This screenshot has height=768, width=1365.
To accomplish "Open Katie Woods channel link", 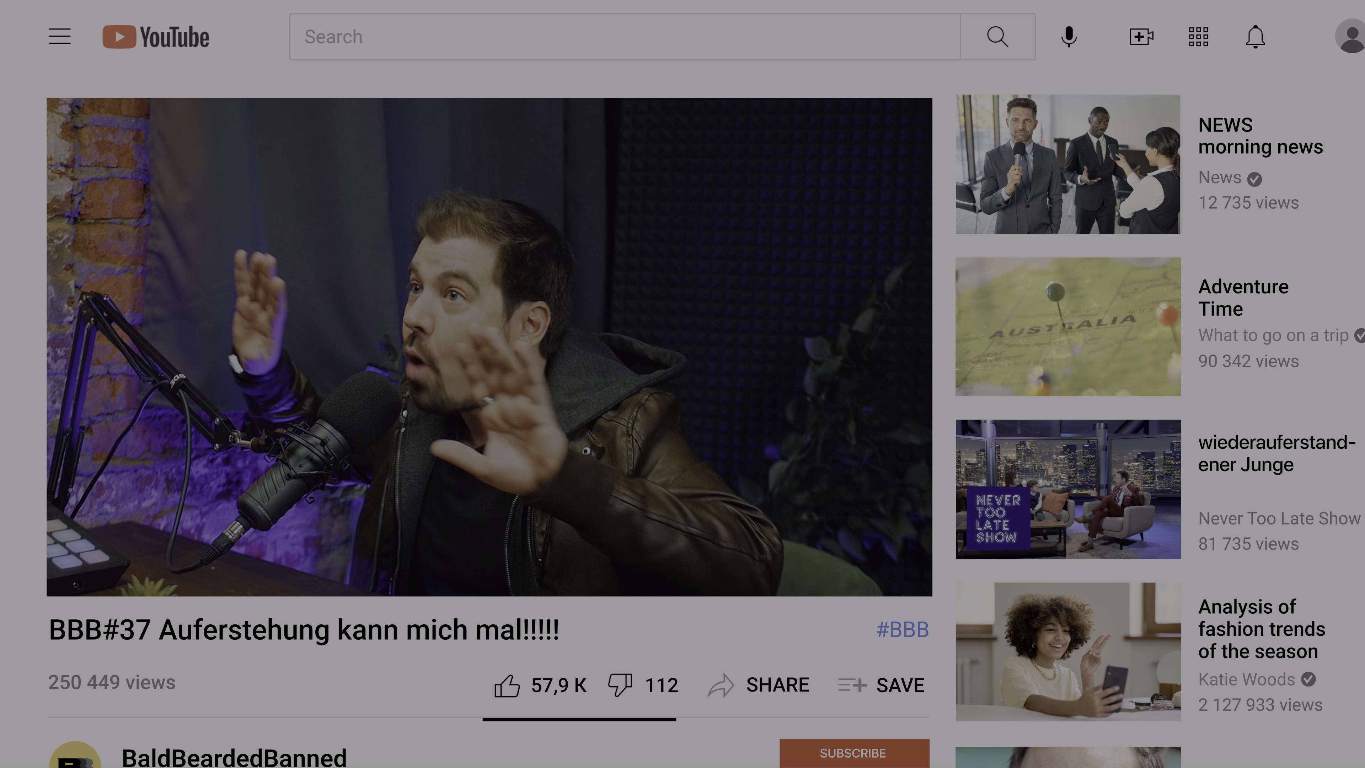I will (1246, 679).
